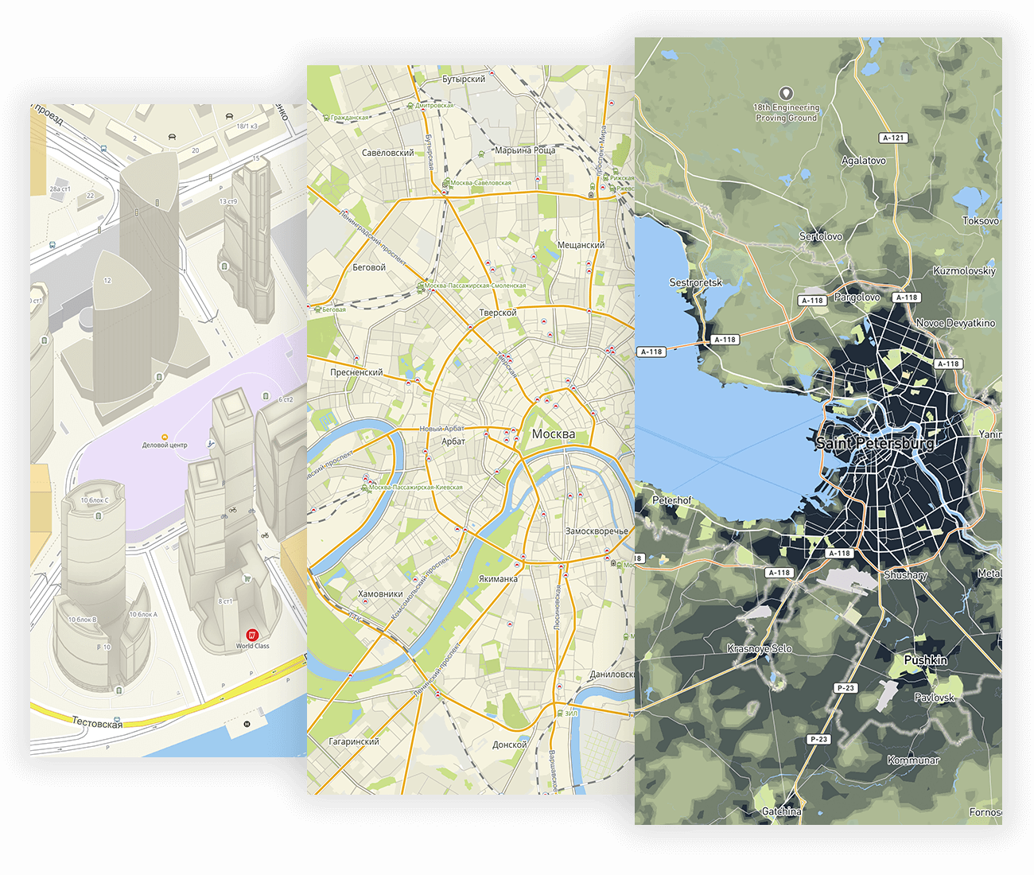Click the Ленинградский проспект road label
The width and height of the screenshot is (1034, 875).
pyautogui.click(x=372, y=238)
